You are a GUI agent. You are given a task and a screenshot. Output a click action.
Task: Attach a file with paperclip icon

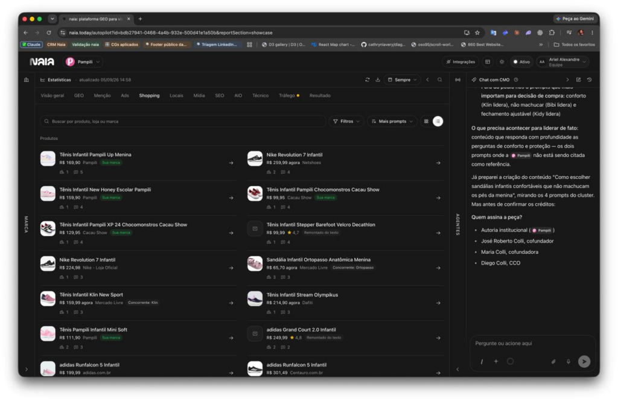[553, 361]
